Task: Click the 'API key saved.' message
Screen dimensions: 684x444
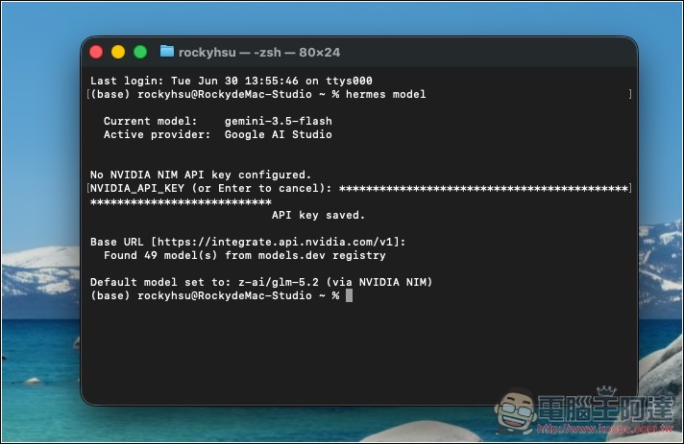Action: [x=318, y=215]
